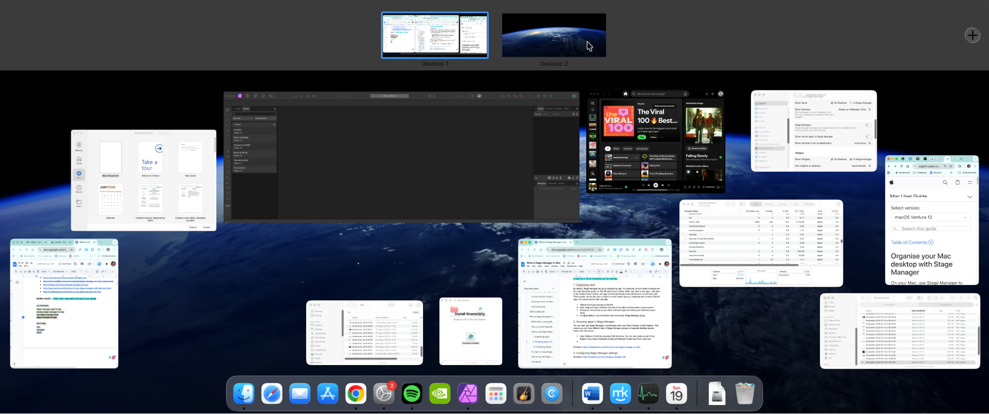
Task: Click Create in the Word template gallery
Action: [207, 227]
